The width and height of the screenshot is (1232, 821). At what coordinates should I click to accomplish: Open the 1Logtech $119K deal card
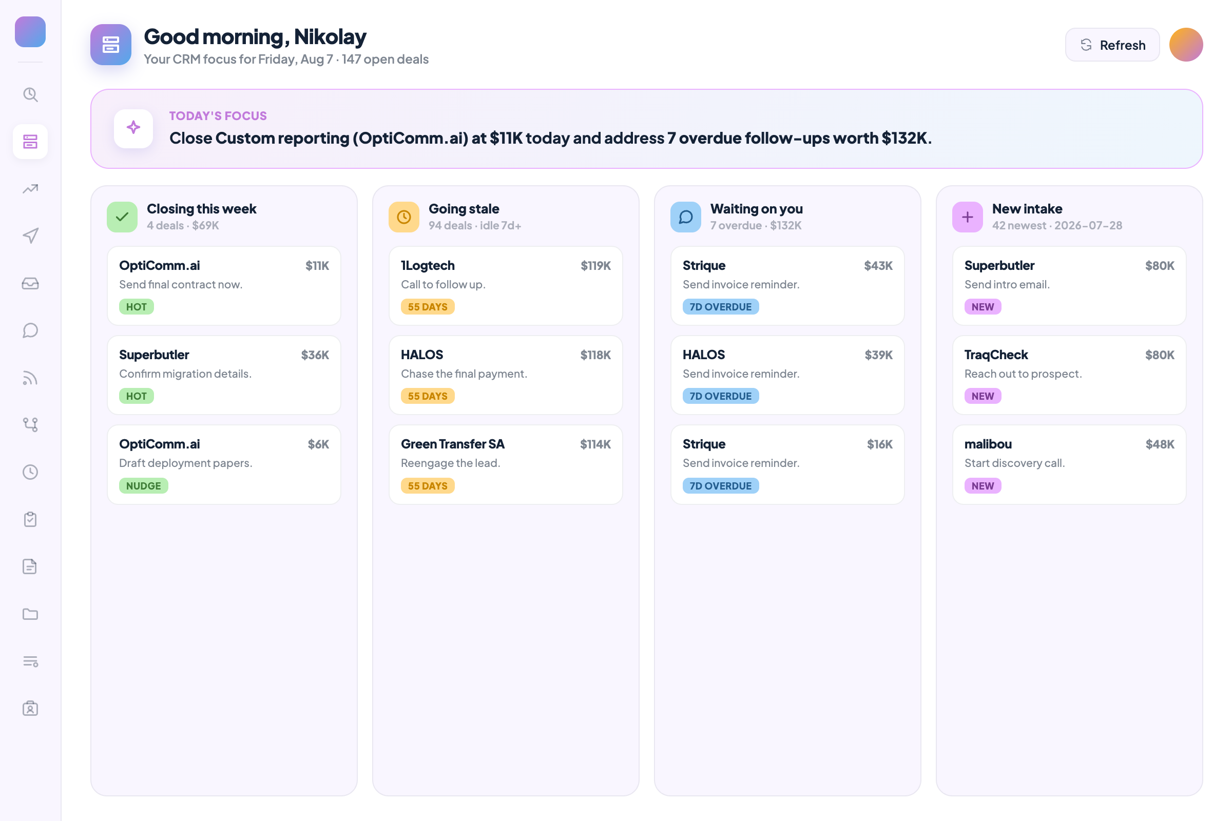tap(506, 286)
